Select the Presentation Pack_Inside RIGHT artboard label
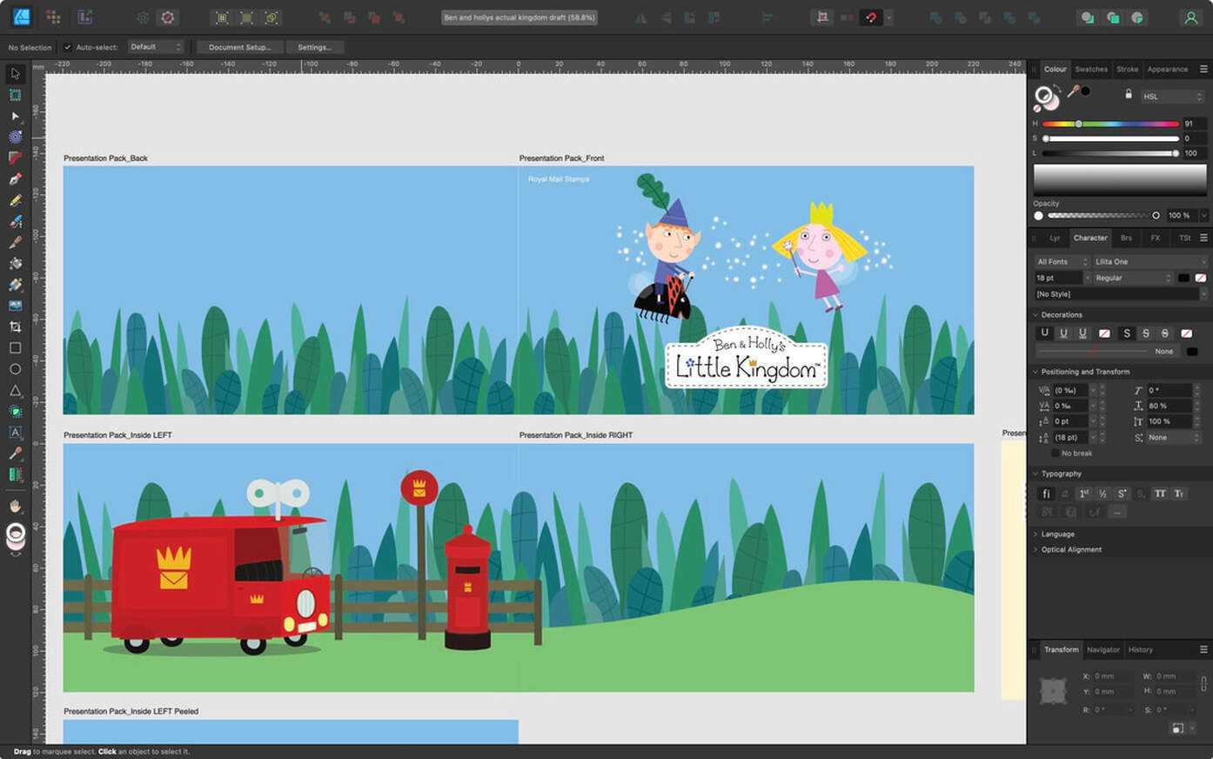 coord(576,435)
